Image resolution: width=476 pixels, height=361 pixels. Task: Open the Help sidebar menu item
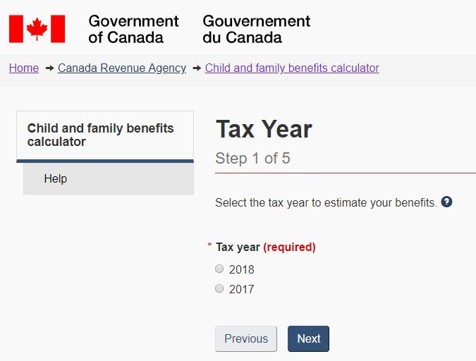coord(109,179)
